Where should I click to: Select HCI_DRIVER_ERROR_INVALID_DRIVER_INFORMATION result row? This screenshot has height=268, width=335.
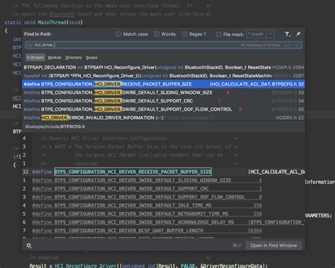[x=163, y=117]
